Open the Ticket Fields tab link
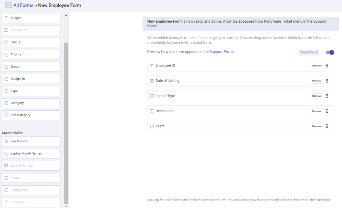 [316, 200]
